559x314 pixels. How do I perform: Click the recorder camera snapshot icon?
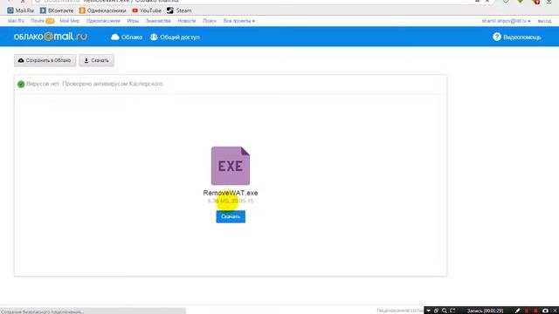click(x=545, y=311)
